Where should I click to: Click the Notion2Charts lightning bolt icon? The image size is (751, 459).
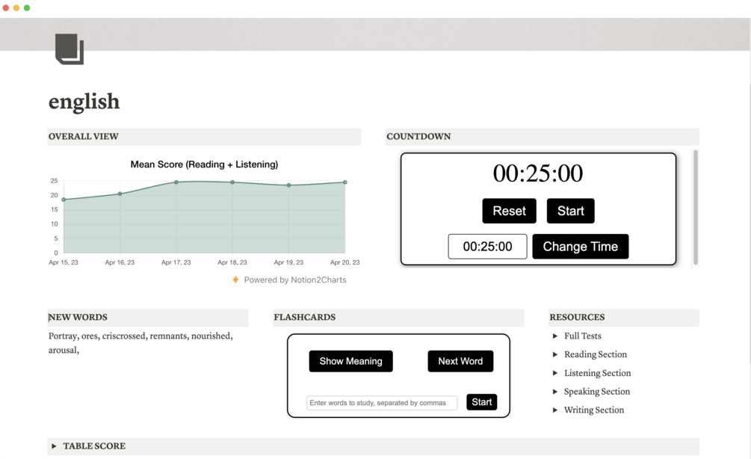click(x=235, y=280)
